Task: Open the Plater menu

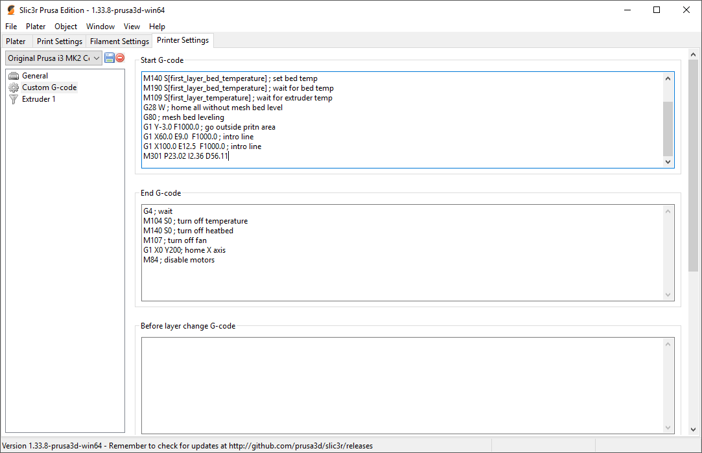Action: click(36, 27)
